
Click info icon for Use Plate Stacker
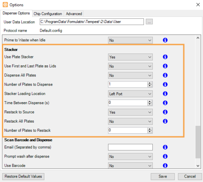click(165, 57)
